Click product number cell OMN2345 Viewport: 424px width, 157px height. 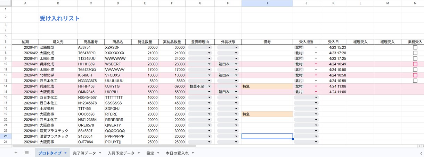click(91, 92)
